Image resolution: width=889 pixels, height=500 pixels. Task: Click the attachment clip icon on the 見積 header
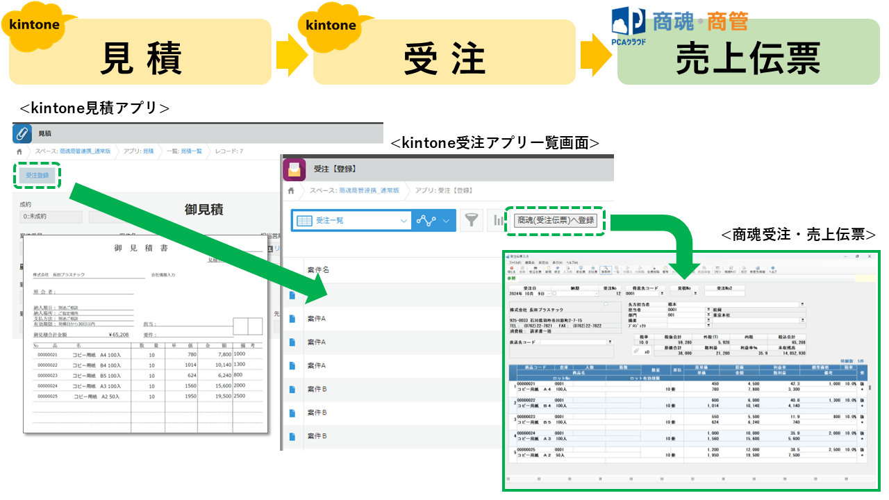tap(22, 133)
